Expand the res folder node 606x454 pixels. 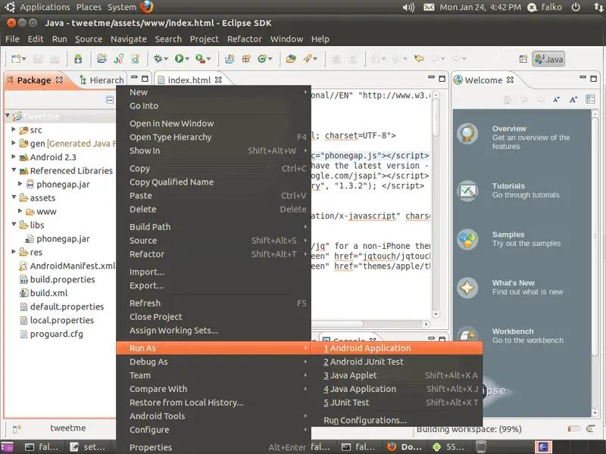click(14, 252)
